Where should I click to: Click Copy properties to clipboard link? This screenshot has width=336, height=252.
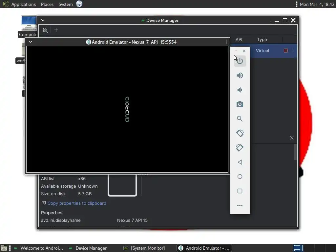click(x=77, y=203)
